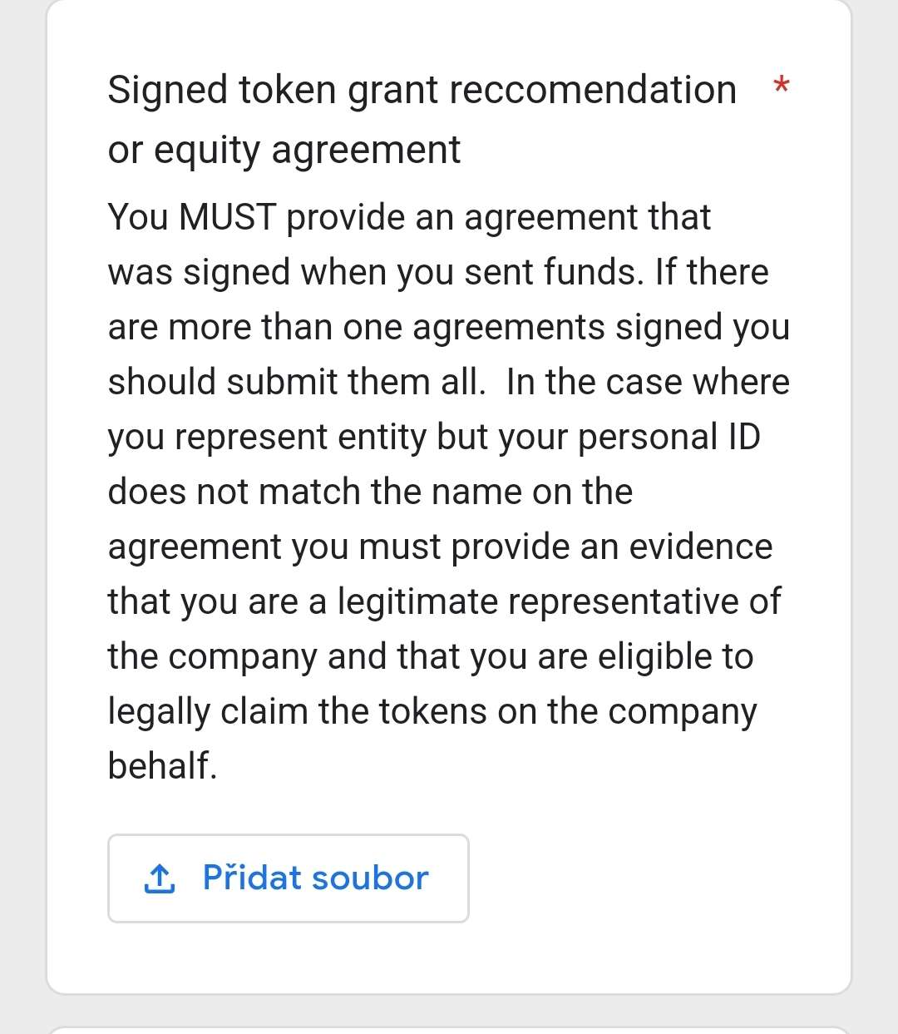Click the "Signed token grant reccomendation" title line
The height and width of the screenshot is (1034, 898).
(422, 90)
